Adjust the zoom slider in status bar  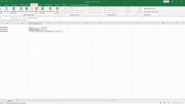pos(177,103)
